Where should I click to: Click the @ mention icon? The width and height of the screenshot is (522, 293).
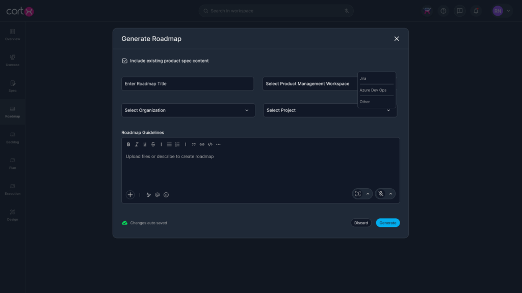coord(158,195)
